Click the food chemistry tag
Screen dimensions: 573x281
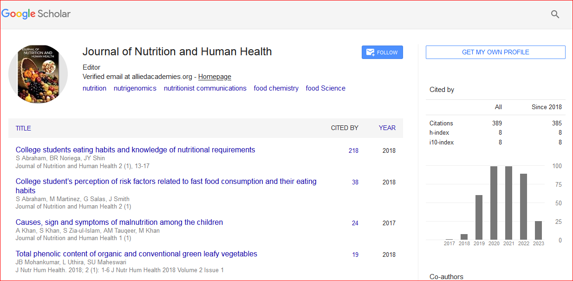pyautogui.click(x=276, y=88)
